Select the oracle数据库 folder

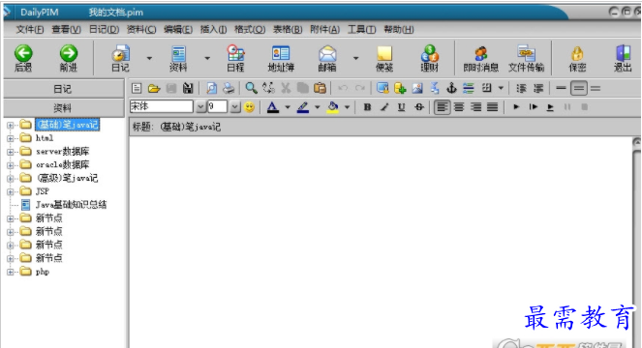point(62,164)
